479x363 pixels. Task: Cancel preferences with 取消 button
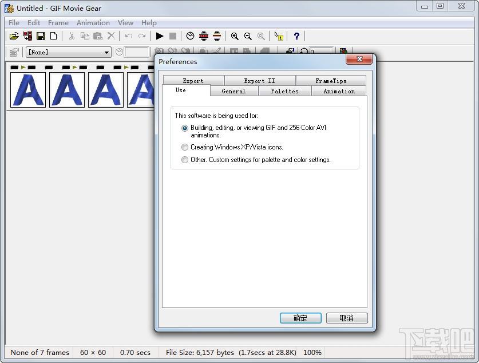point(347,318)
